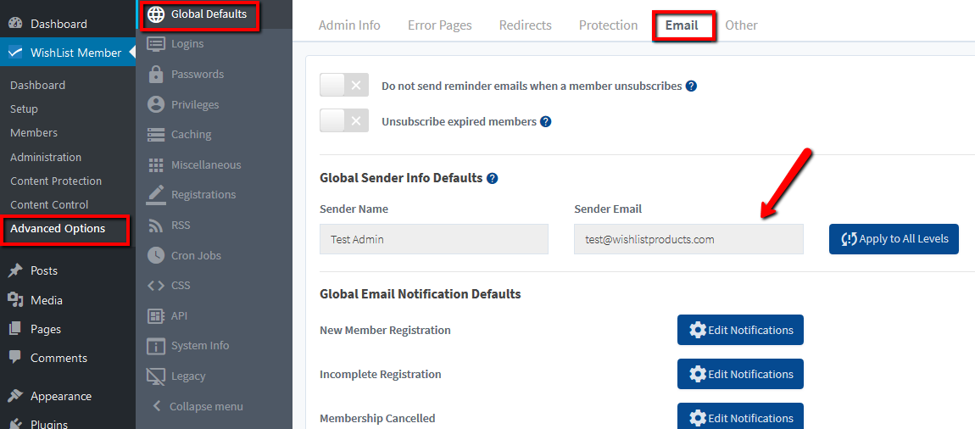Image resolution: width=975 pixels, height=429 pixels.
Task: Click help icon beside Global Sender Info Defaults
Action: pyautogui.click(x=493, y=178)
